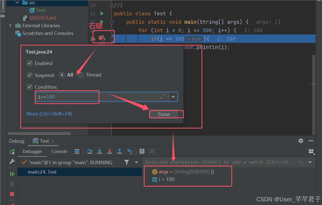Expand the External Libraries tree node
Screen dimensions: 322x205
click(x=10, y=25)
